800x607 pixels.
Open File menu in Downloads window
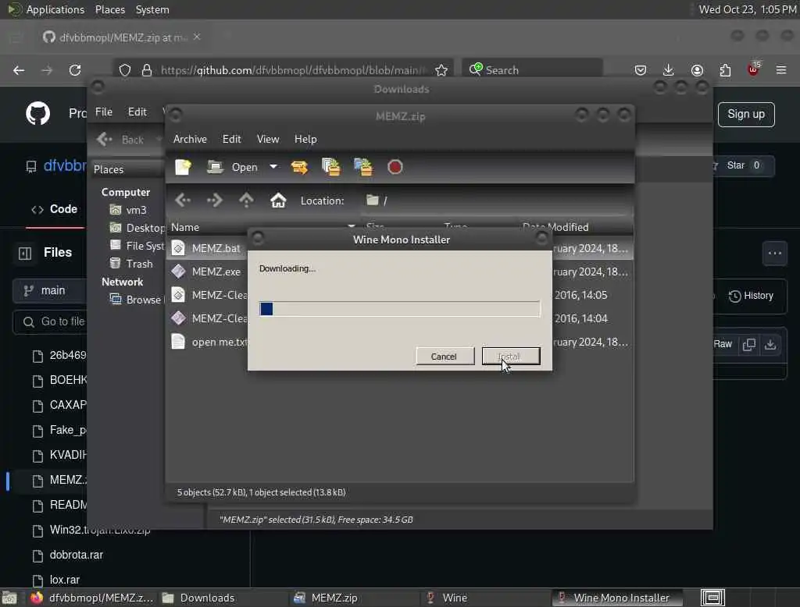[x=104, y=112]
